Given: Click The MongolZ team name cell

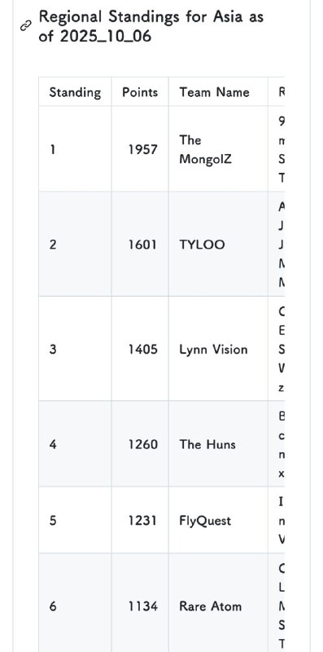Looking at the screenshot, I should [218, 149].
